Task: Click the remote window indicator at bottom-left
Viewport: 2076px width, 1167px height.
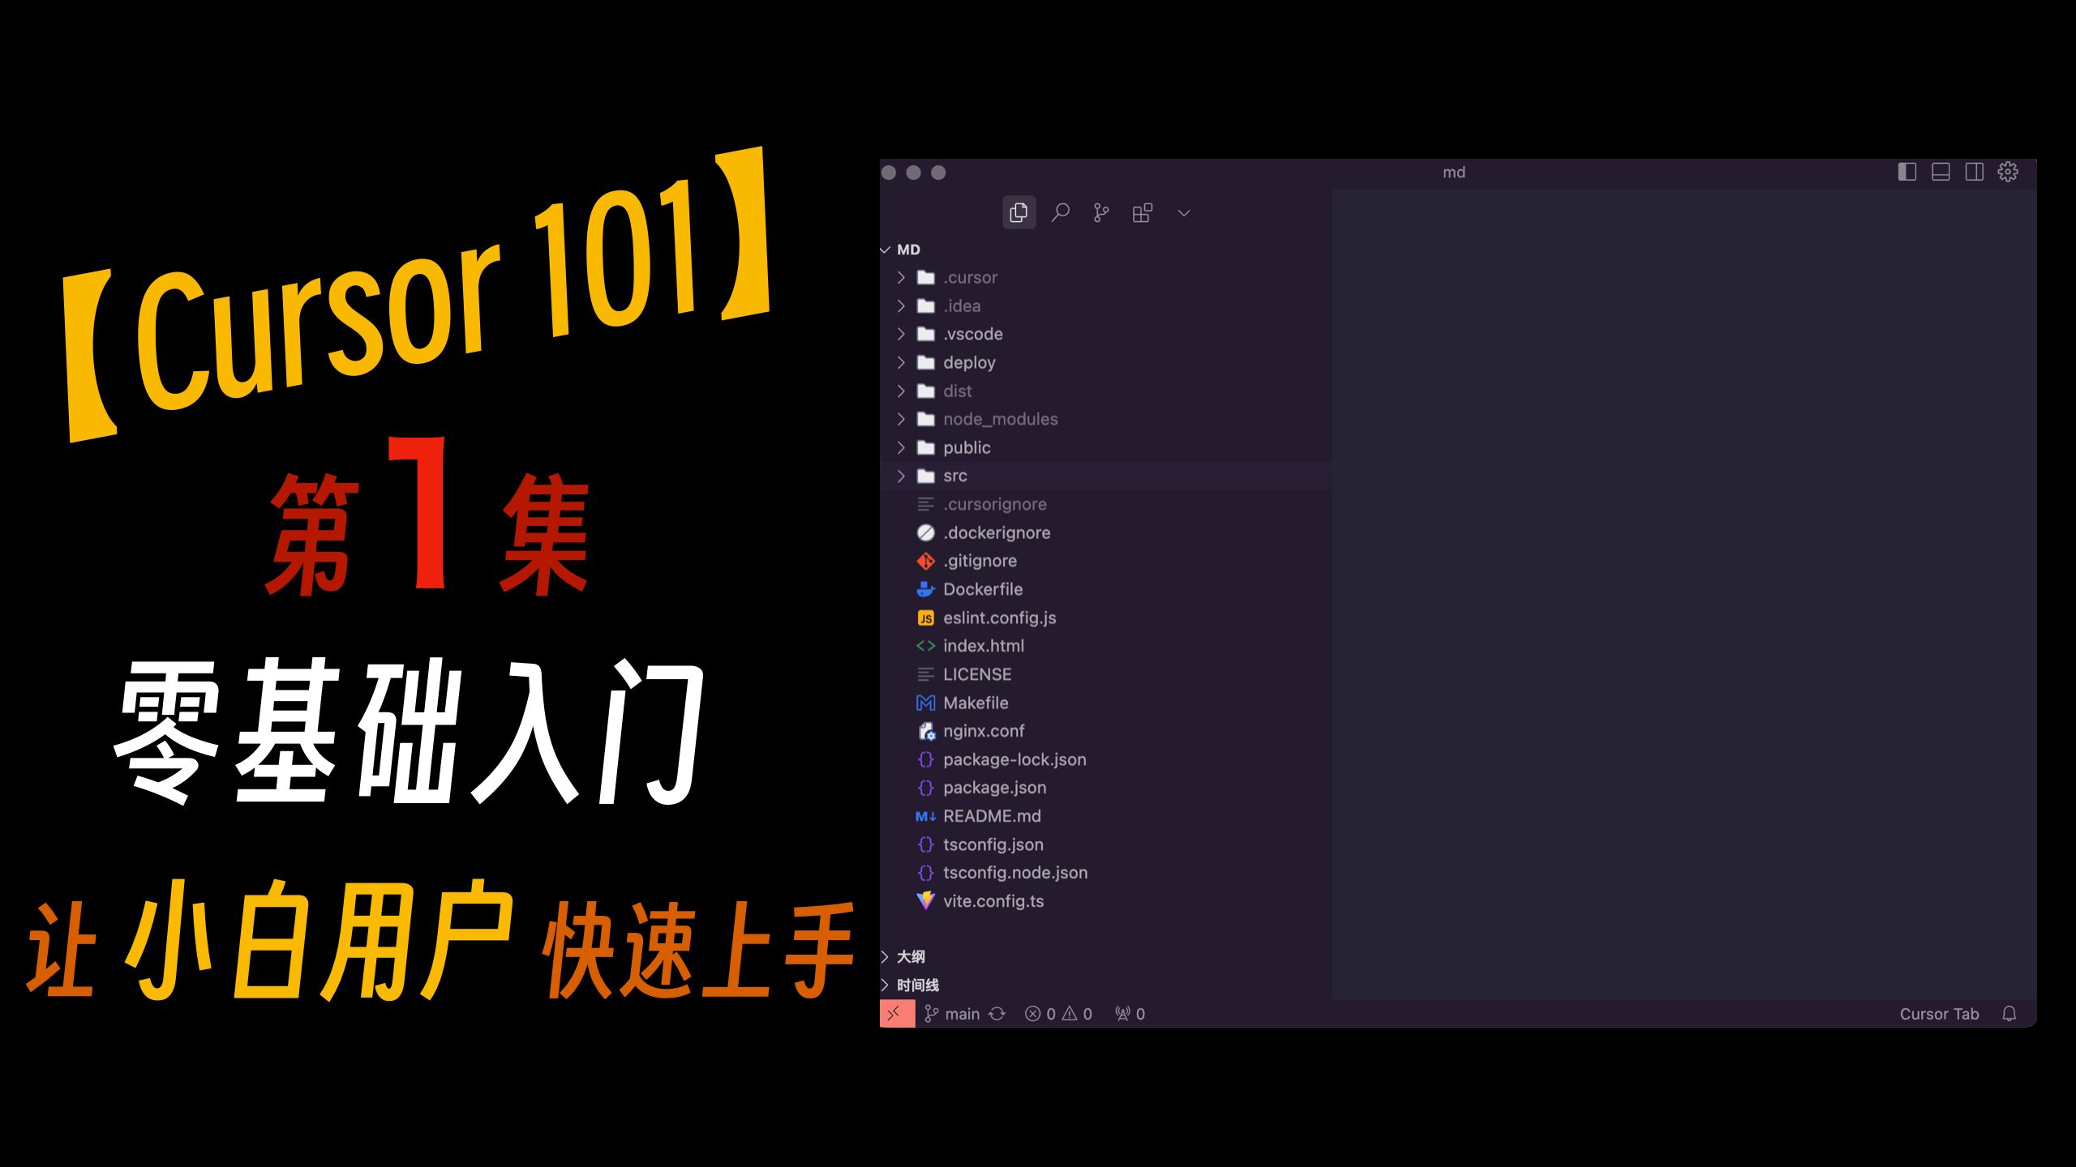Action: [x=895, y=1013]
